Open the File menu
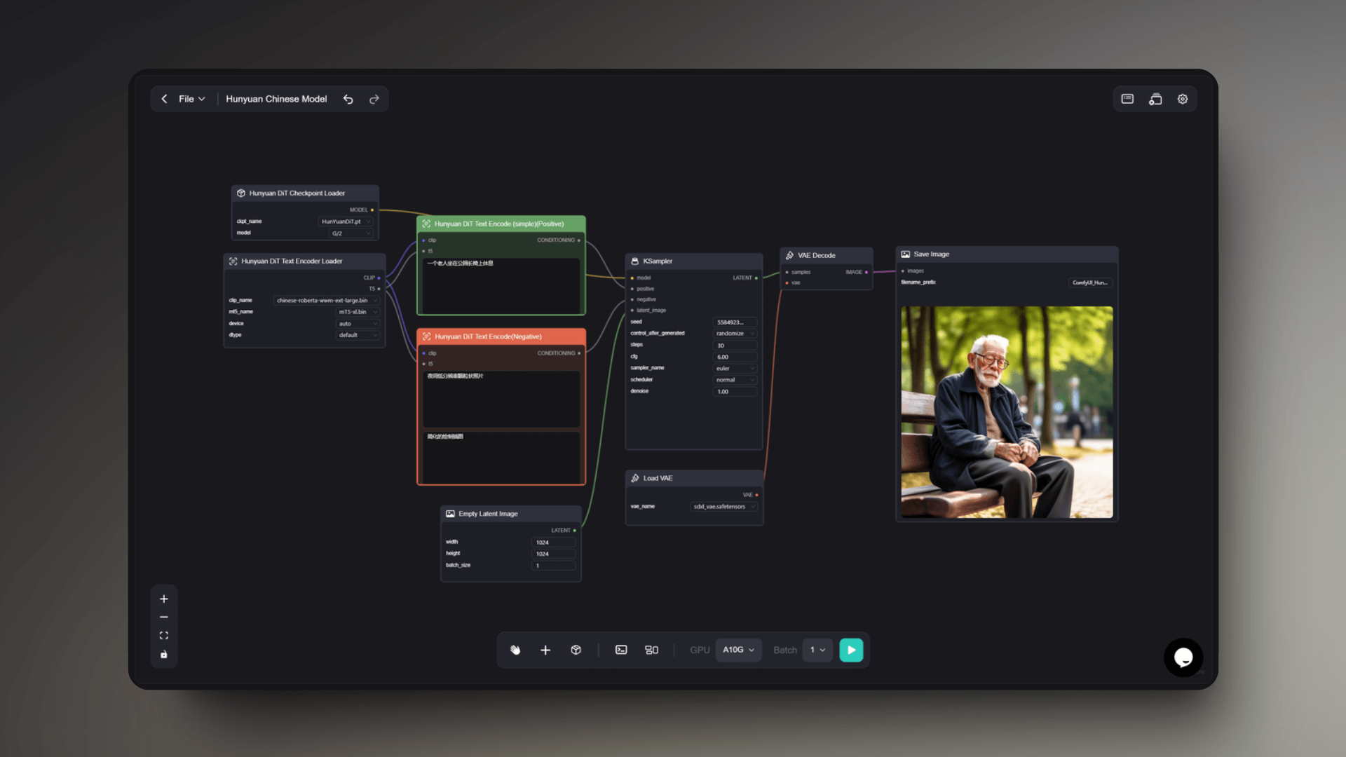 coord(191,99)
